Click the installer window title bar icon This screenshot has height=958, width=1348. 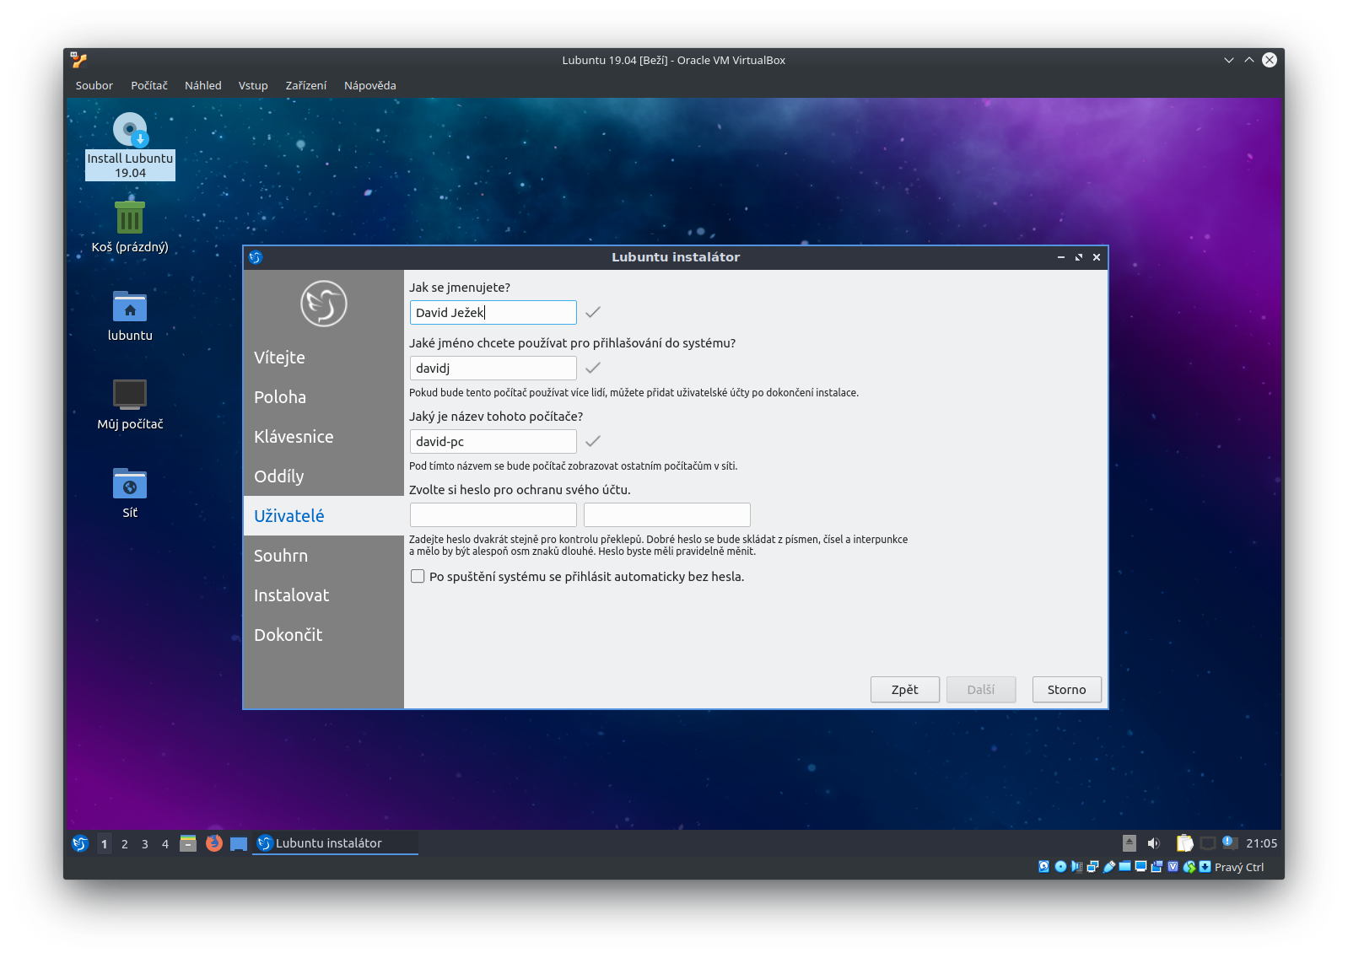click(x=256, y=257)
